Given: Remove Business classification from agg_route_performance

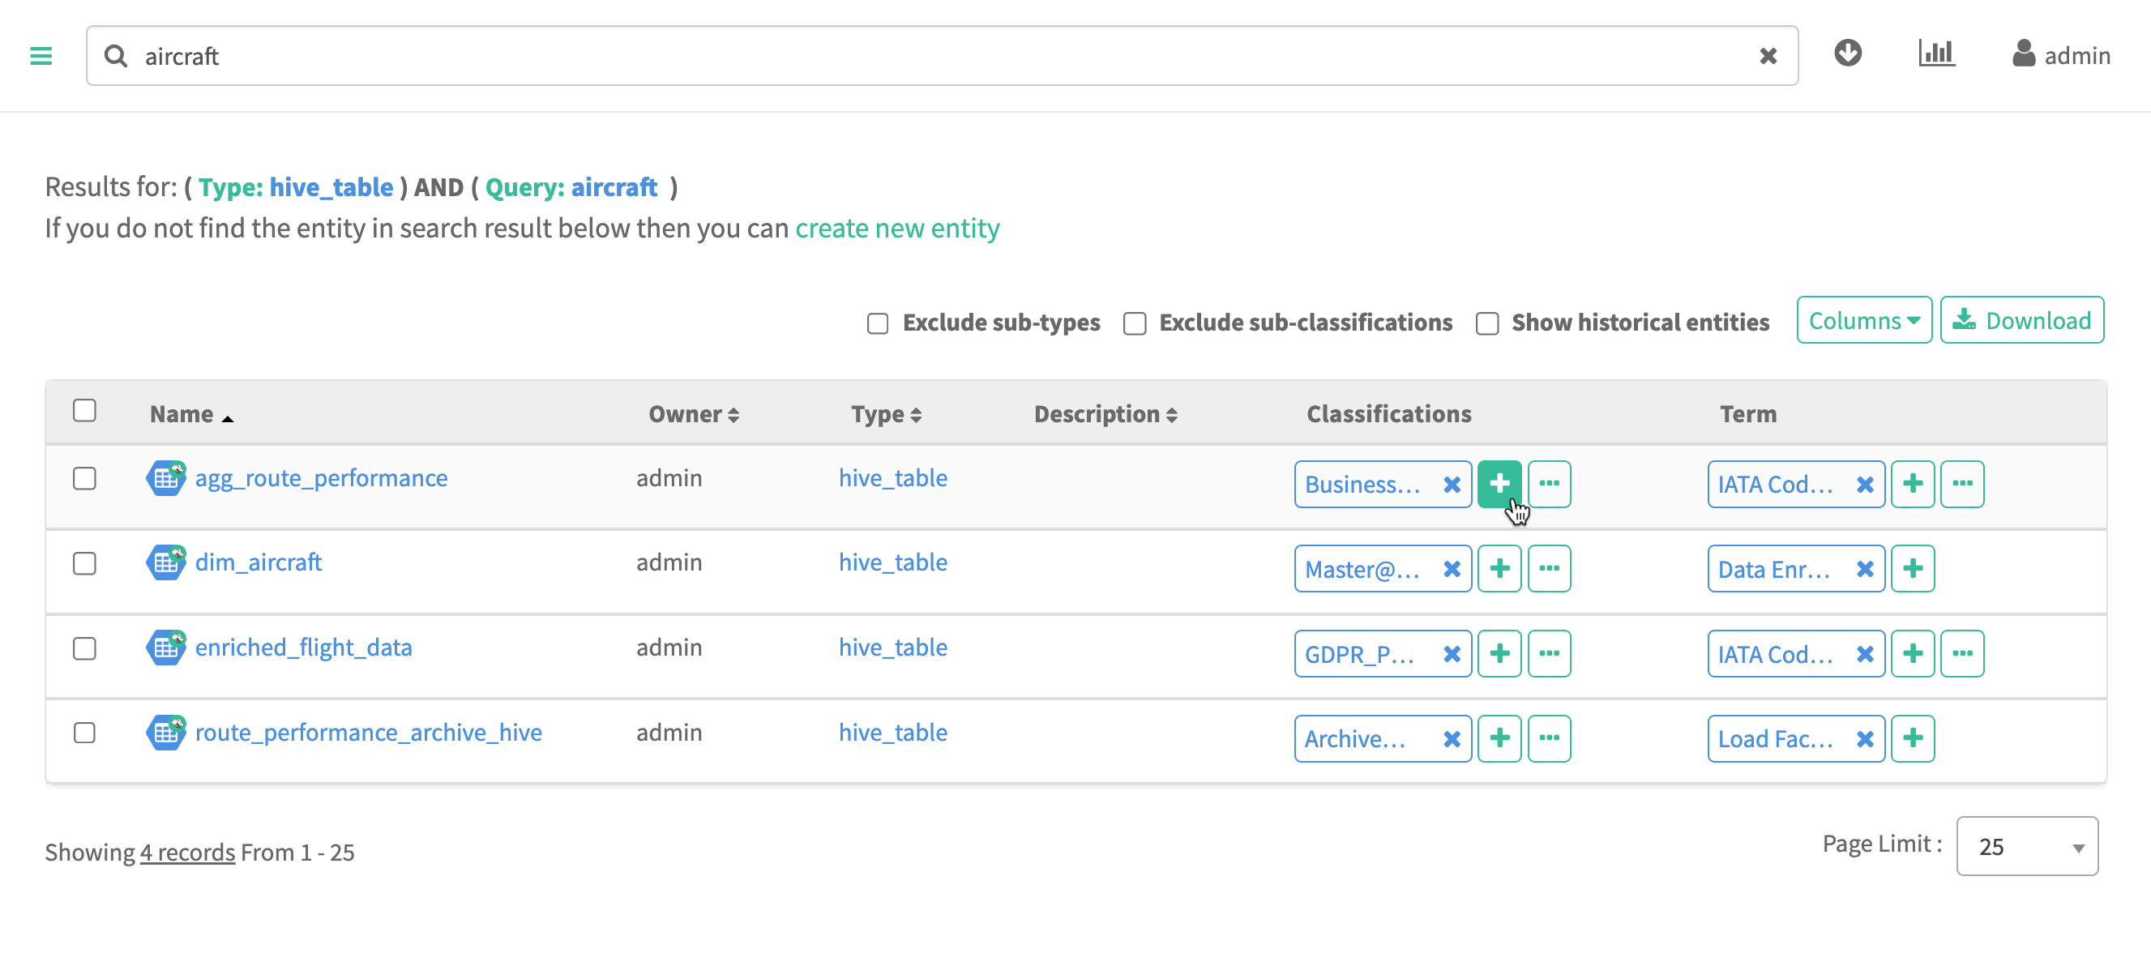Looking at the screenshot, I should (1452, 485).
